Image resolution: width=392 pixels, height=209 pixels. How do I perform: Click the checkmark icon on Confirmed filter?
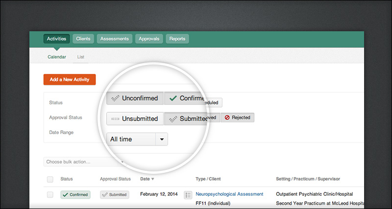(173, 99)
